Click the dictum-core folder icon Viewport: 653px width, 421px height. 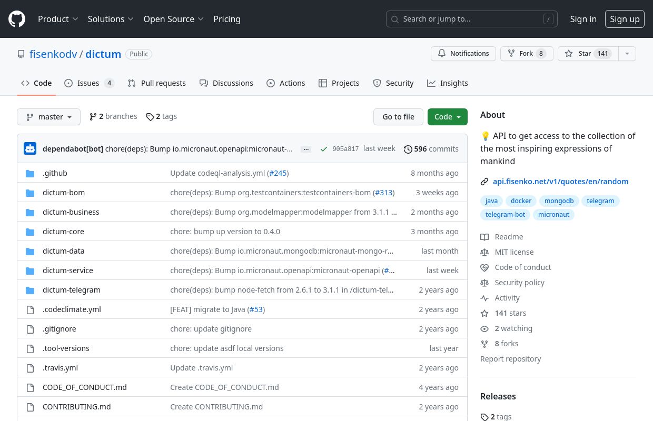pos(31,232)
